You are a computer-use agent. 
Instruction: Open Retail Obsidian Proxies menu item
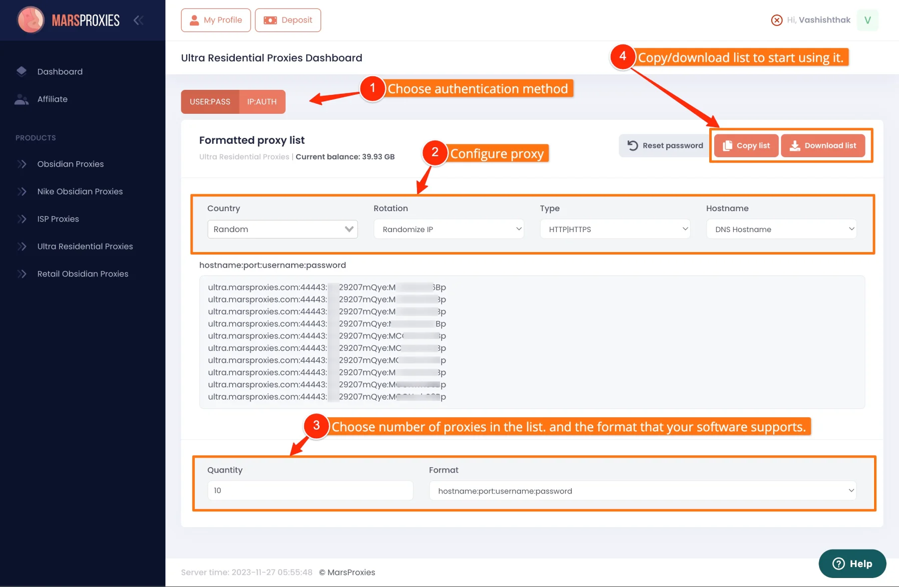coord(83,274)
